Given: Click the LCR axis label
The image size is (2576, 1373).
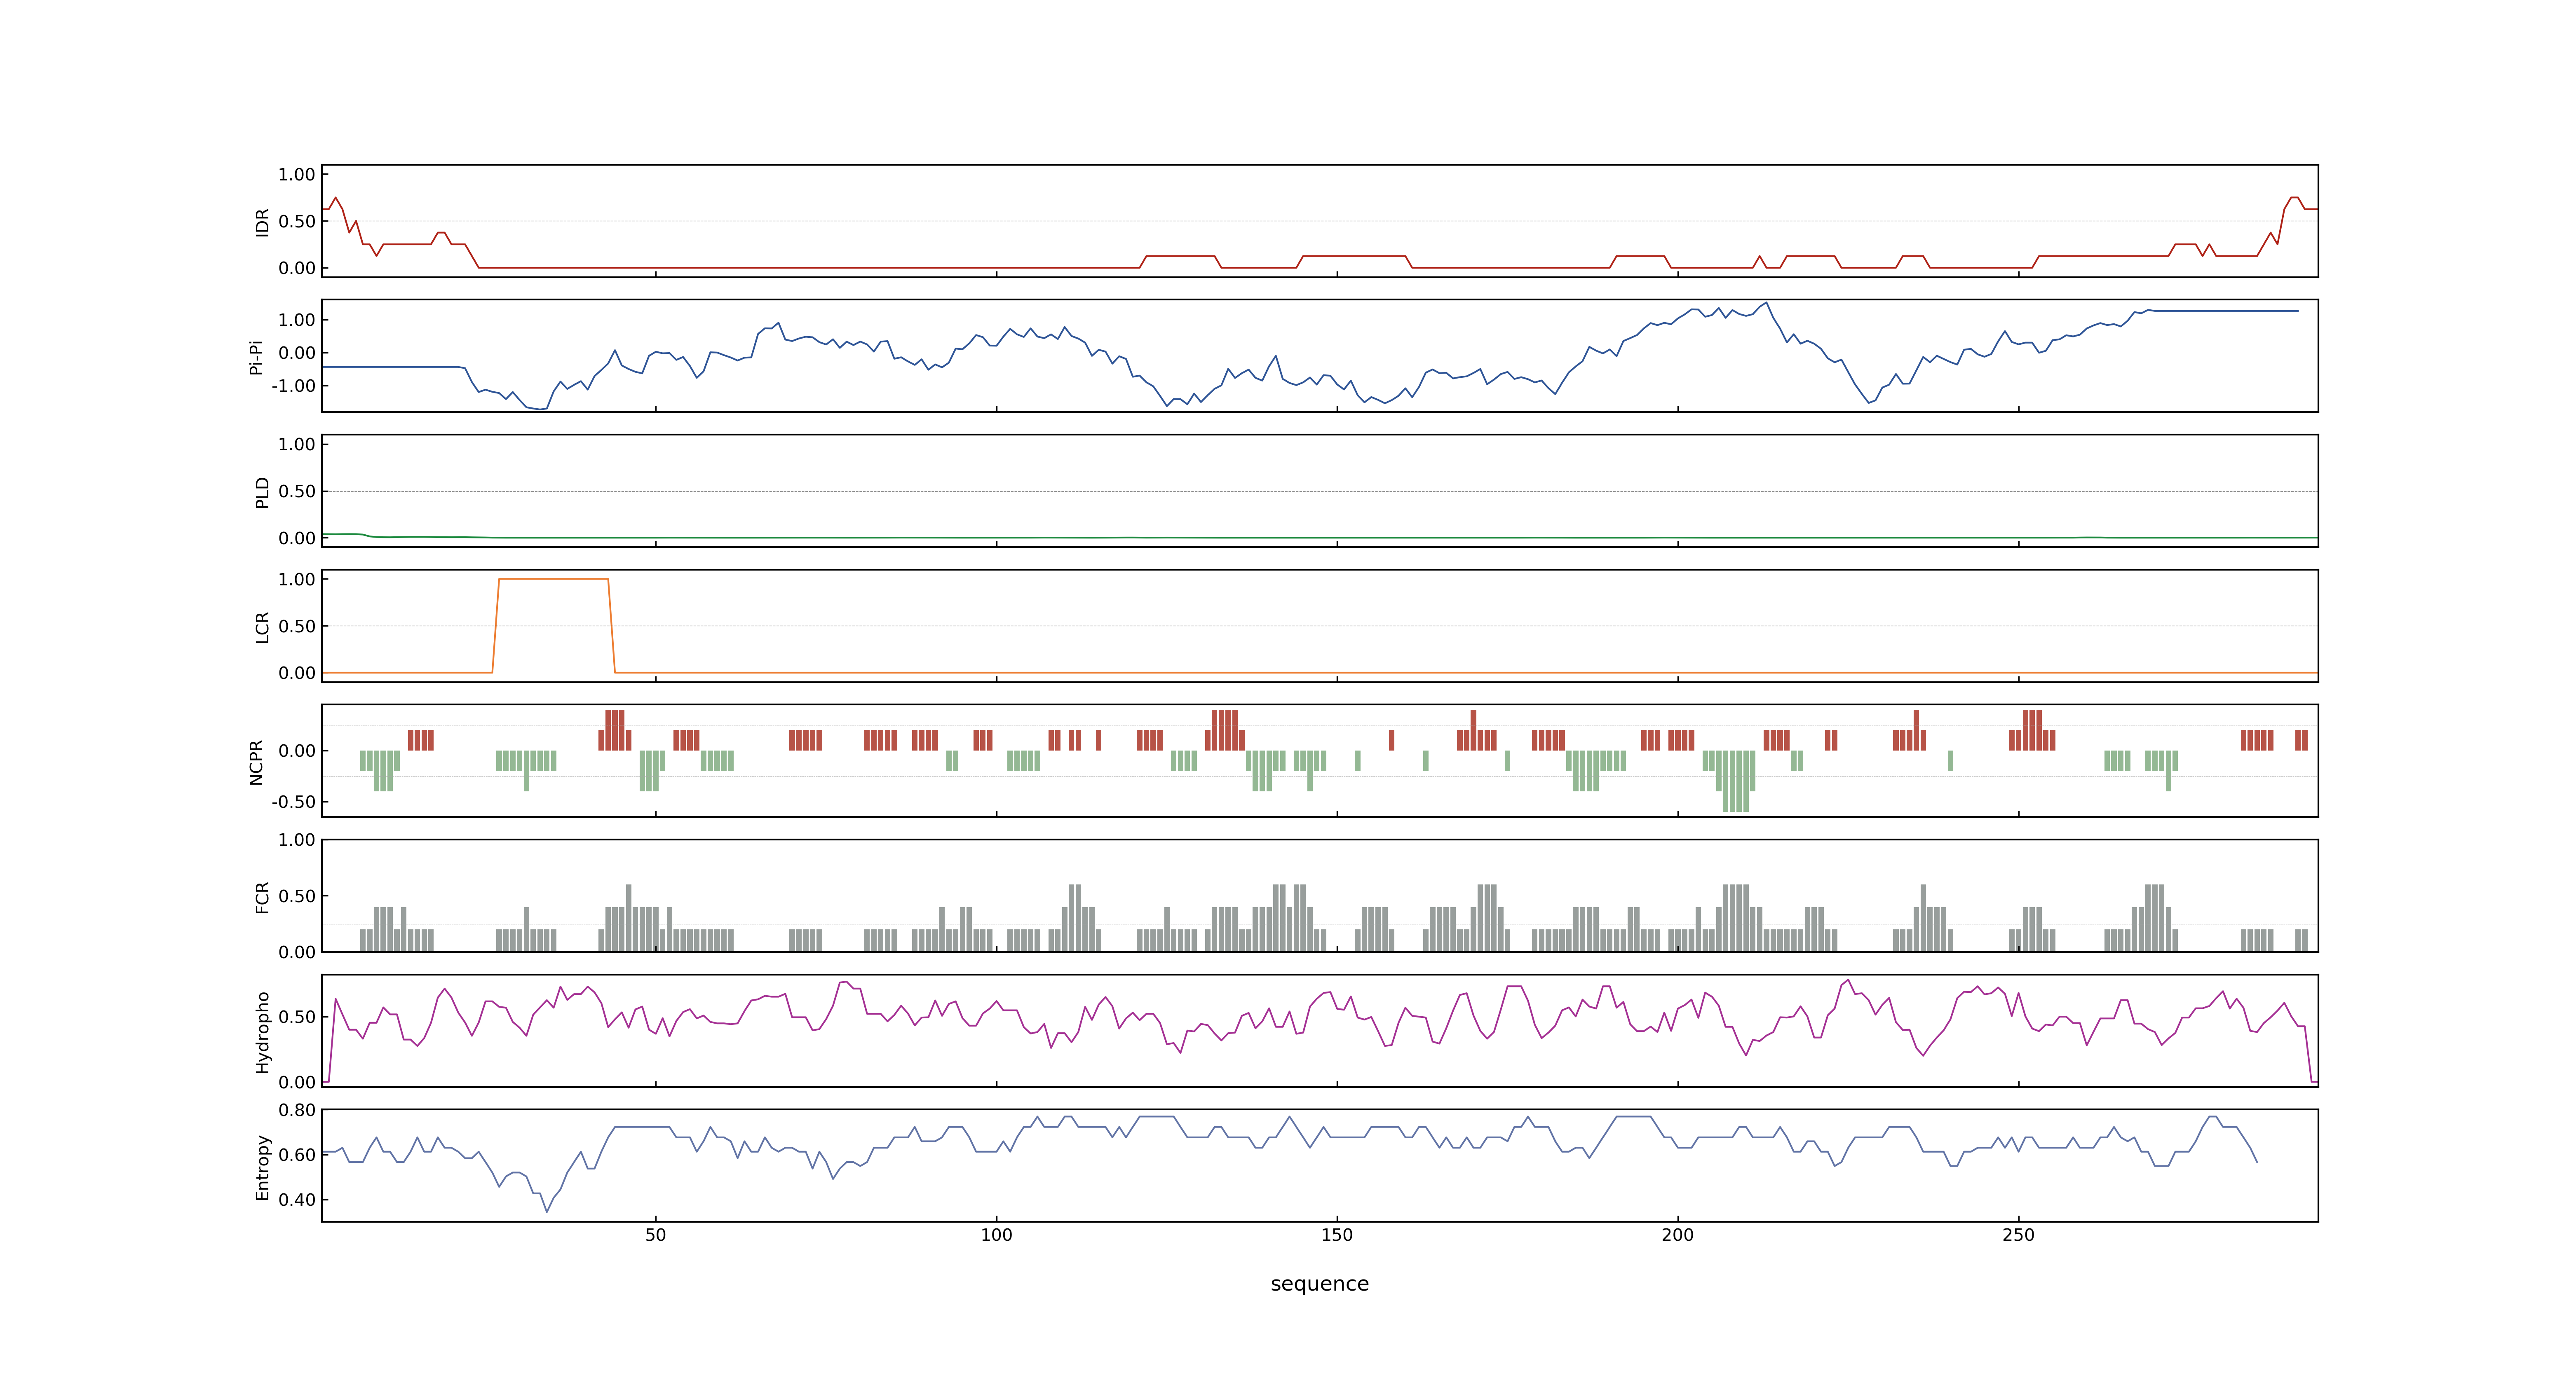Looking at the screenshot, I should pyautogui.click(x=262, y=627).
